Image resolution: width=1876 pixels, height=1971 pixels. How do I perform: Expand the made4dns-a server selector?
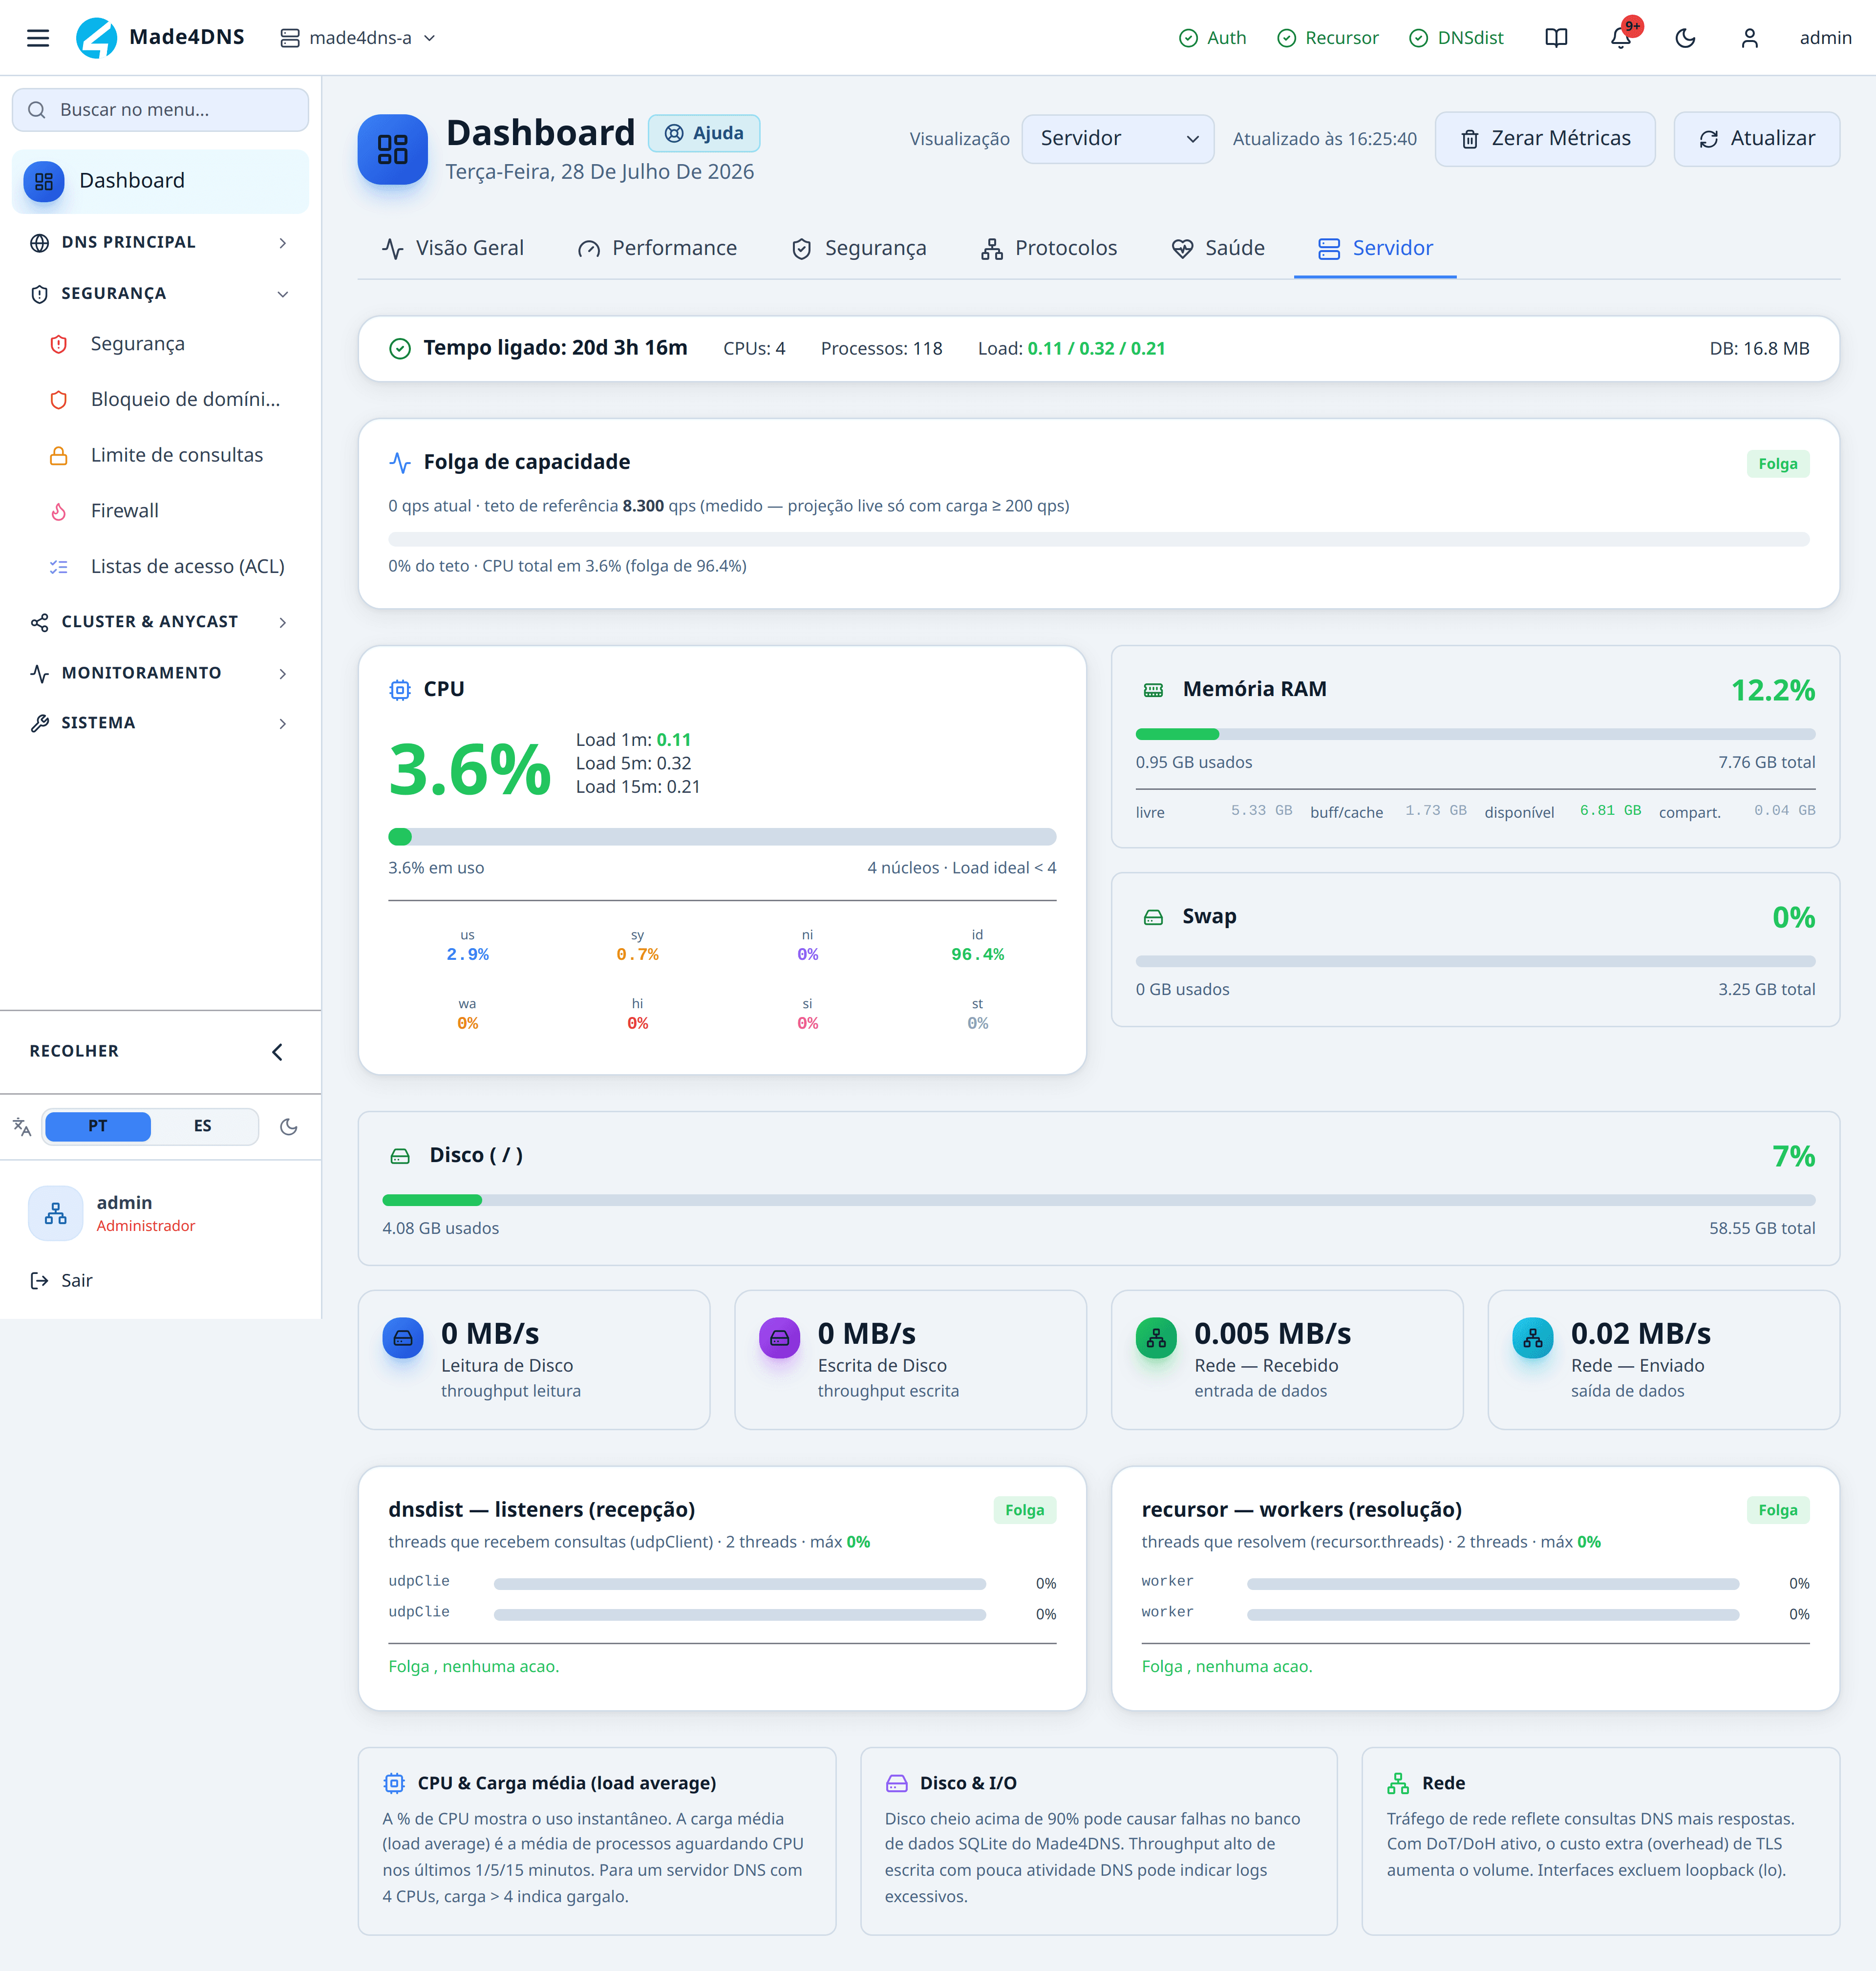pos(358,38)
